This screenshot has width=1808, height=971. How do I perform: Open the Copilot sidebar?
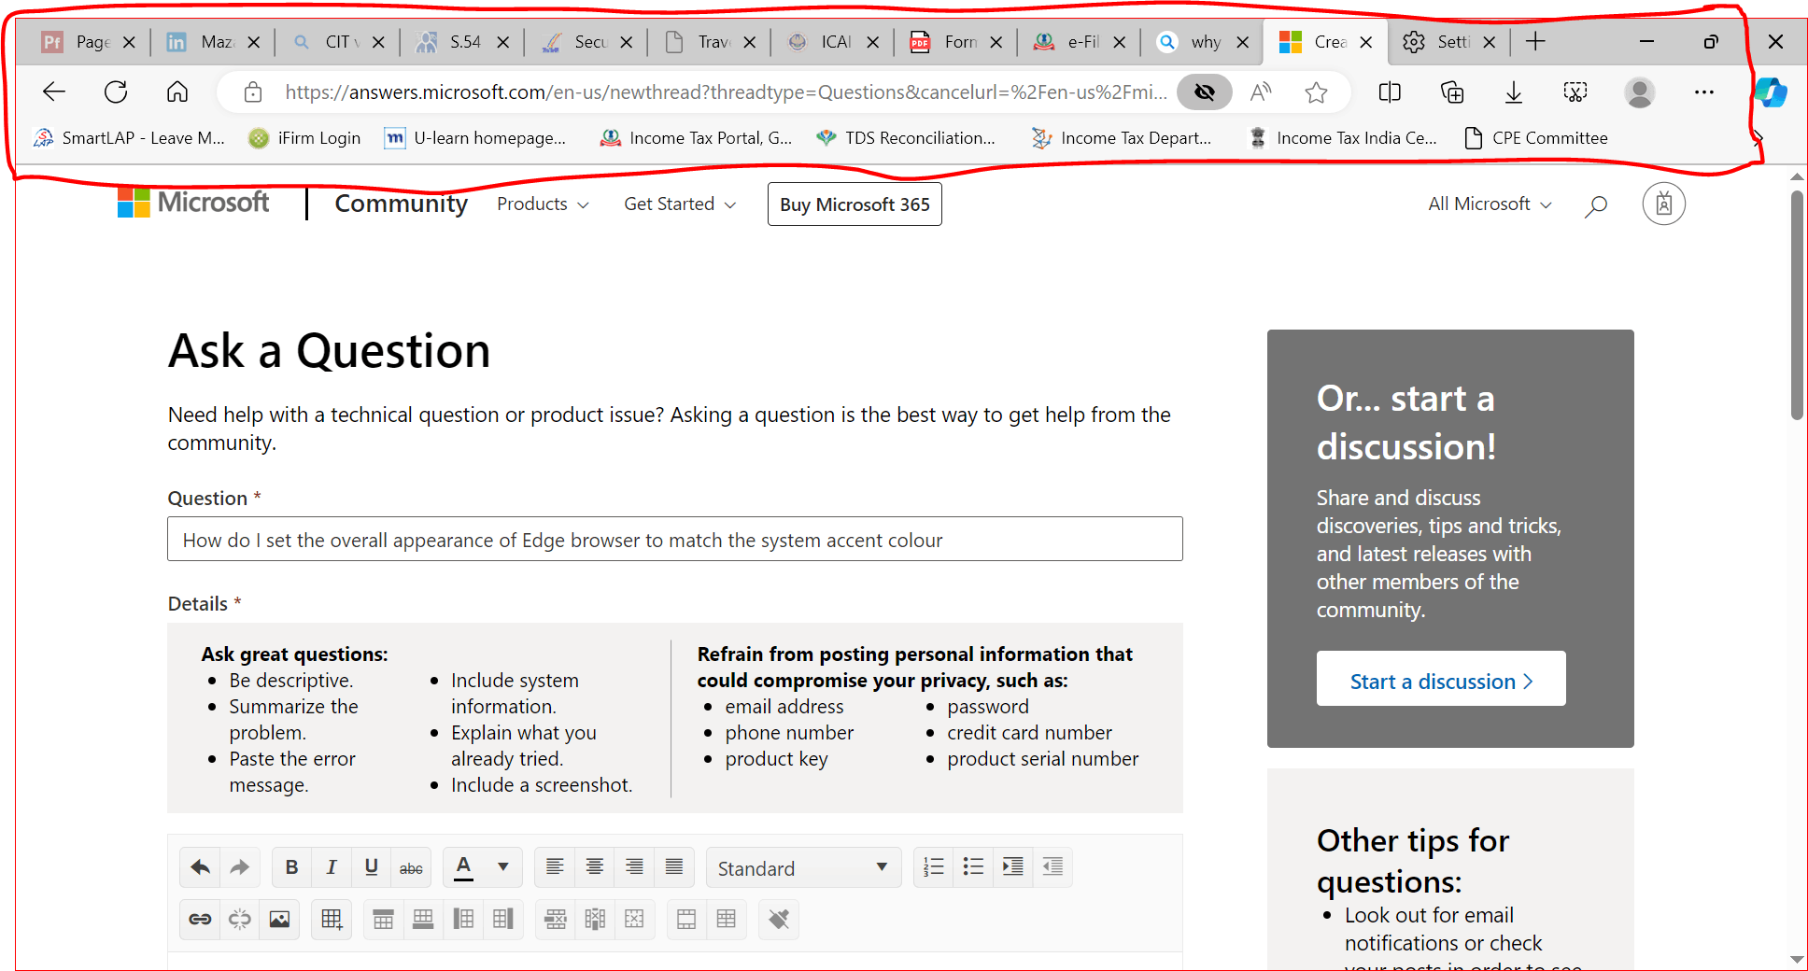pyautogui.click(x=1770, y=91)
